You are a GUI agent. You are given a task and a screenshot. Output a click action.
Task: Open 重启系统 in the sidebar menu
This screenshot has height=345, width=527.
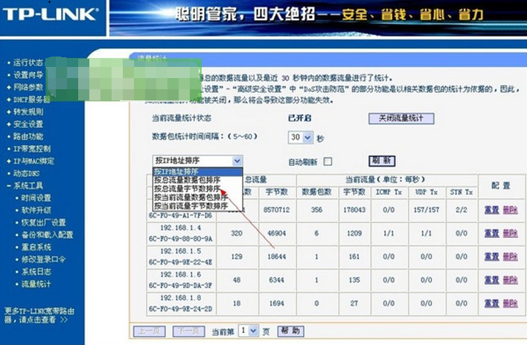36,247
